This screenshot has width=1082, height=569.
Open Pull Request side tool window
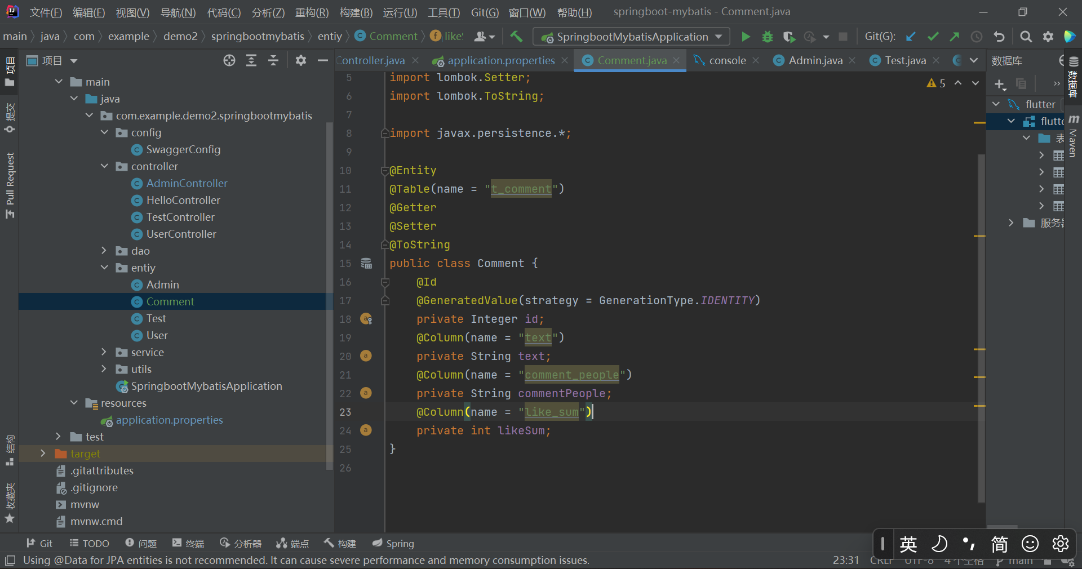pyautogui.click(x=10, y=185)
